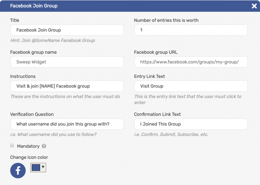Click the 'Facebook Join Group' dialog header title
Image resolution: width=260 pixels, height=185 pixels.
click(x=34, y=6)
